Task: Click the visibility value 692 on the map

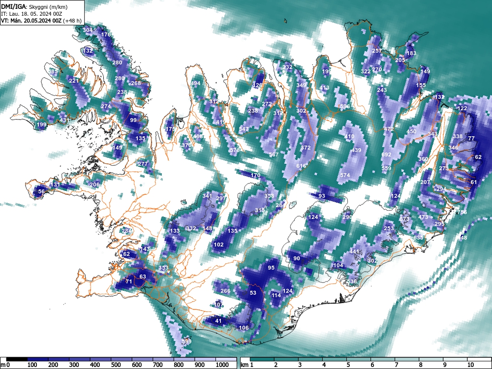Action: pos(386,154)
